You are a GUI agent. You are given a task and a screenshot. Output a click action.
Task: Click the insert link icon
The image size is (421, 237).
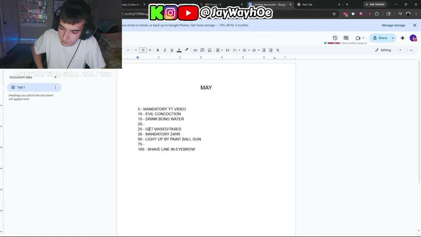pyautogui.click(x=195, y=50)
